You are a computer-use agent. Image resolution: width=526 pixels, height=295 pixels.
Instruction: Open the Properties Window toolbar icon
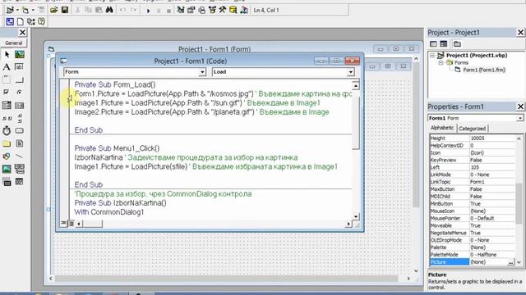(191, 10)
